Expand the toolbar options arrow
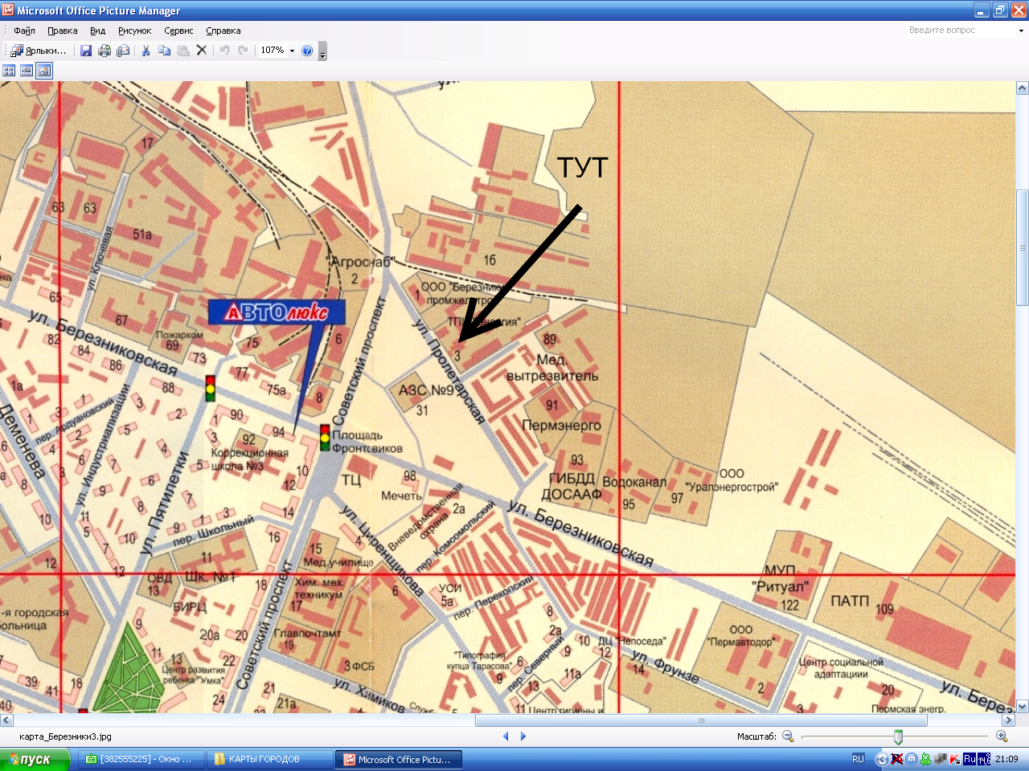This screenshot has height=771, width=1029. [x=323, y=55]
